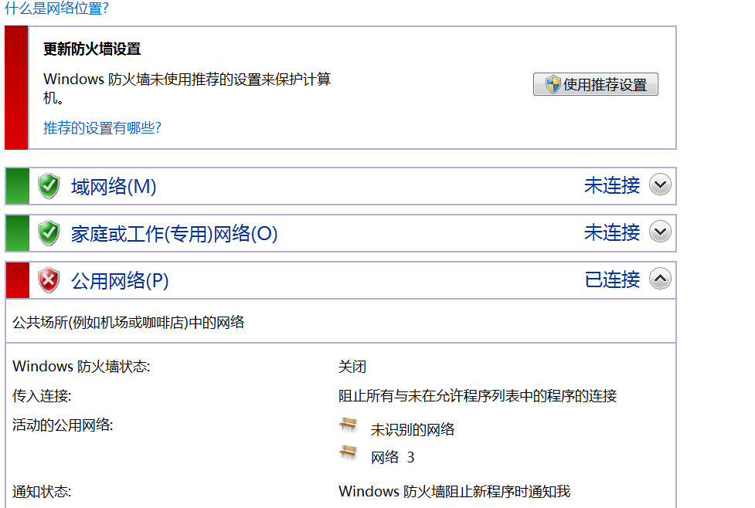Click the bench icon next to 网络 3
The image size is (755, 508).
[348, 452]
